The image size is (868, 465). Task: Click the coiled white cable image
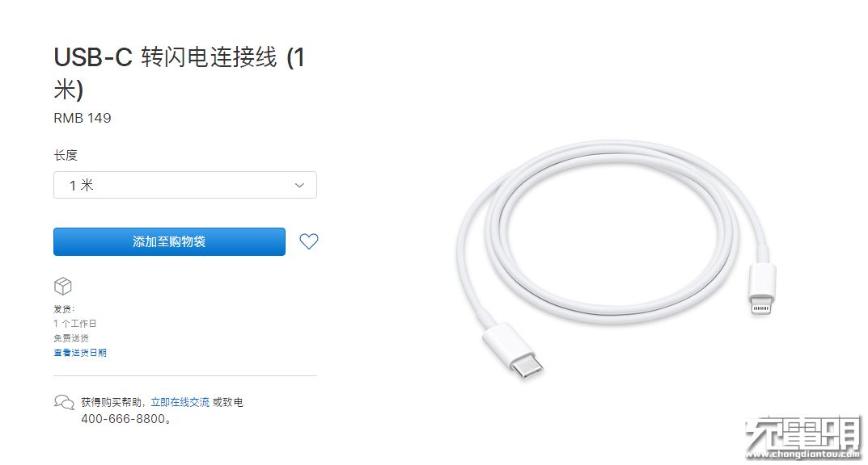[615, 260]
